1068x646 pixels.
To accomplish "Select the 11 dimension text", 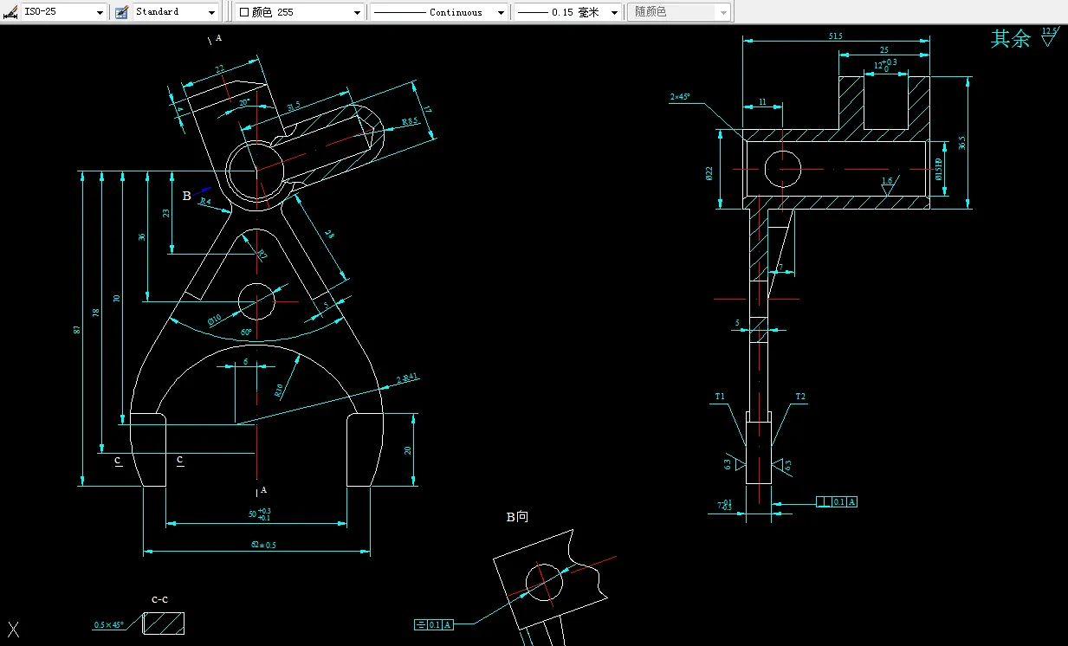I will (x=762, y=101).
